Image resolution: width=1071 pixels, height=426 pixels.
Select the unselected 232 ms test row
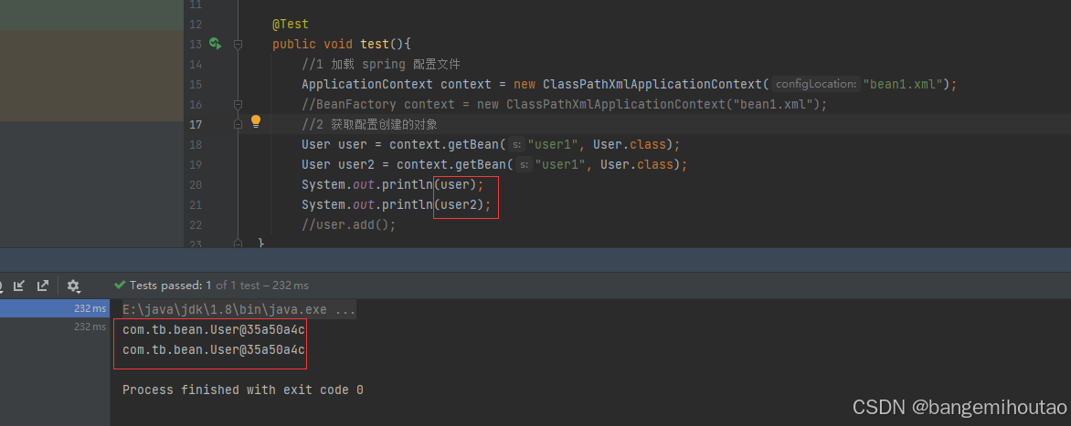point(55,327)
